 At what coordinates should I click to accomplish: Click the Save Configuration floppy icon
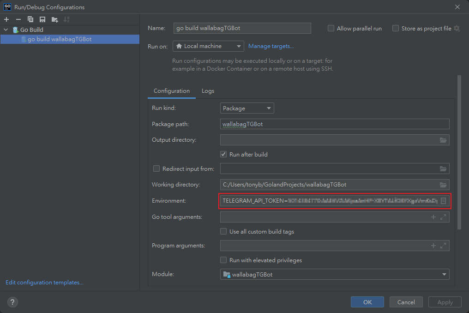42,19
